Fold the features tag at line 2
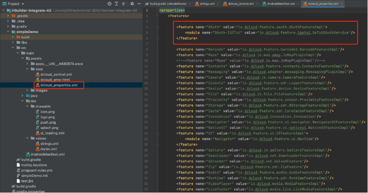 coord(158,16)
